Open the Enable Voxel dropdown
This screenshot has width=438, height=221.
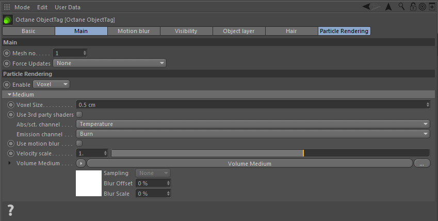point(52,84)
